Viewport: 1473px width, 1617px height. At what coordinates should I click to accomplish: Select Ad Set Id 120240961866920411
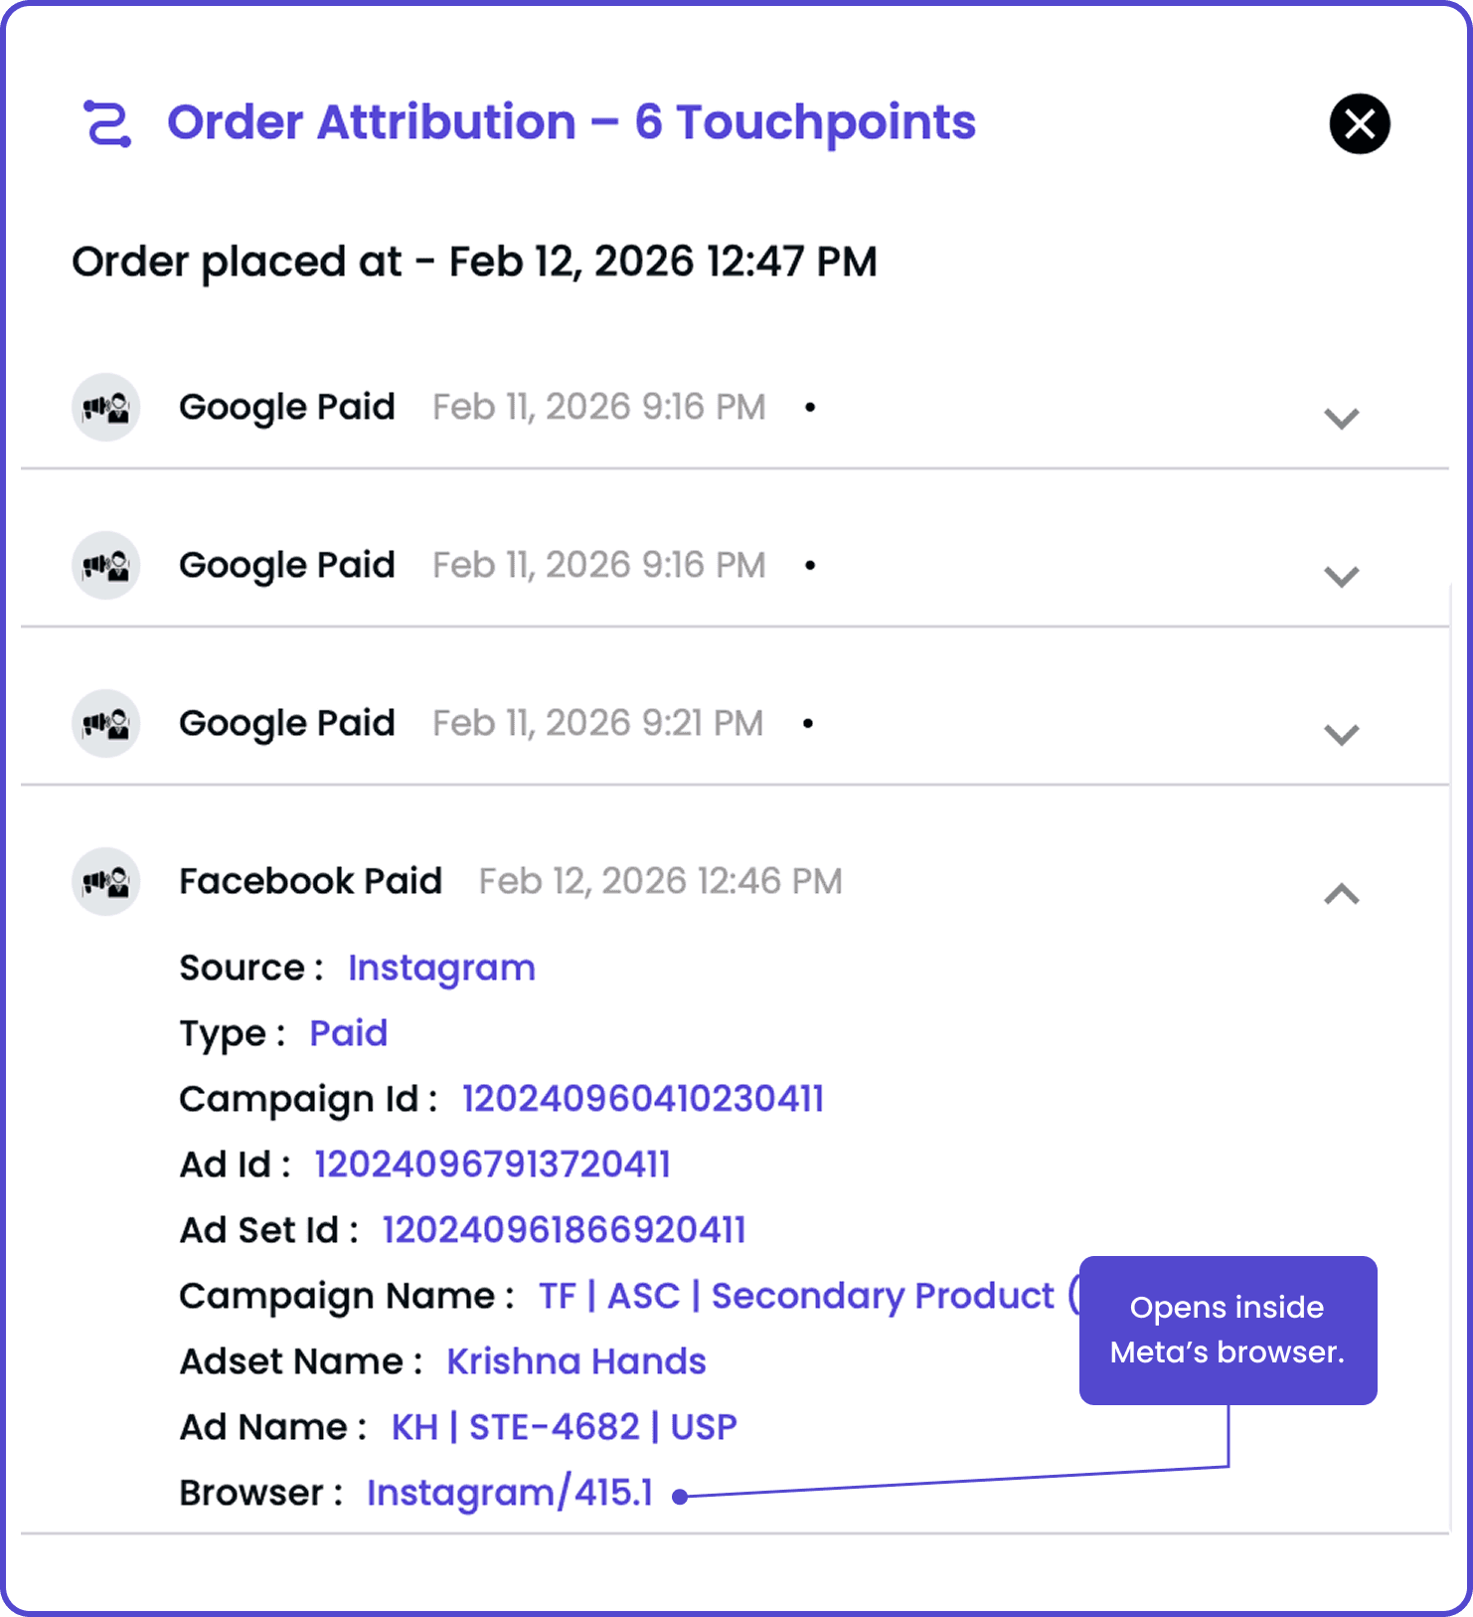pos(564,1230)
